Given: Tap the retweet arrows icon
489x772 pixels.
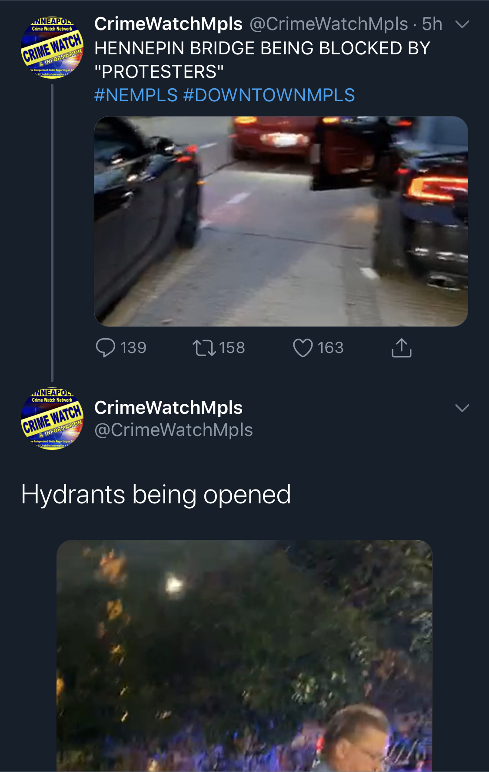Looking at the screenshot, I should (204, 348).
